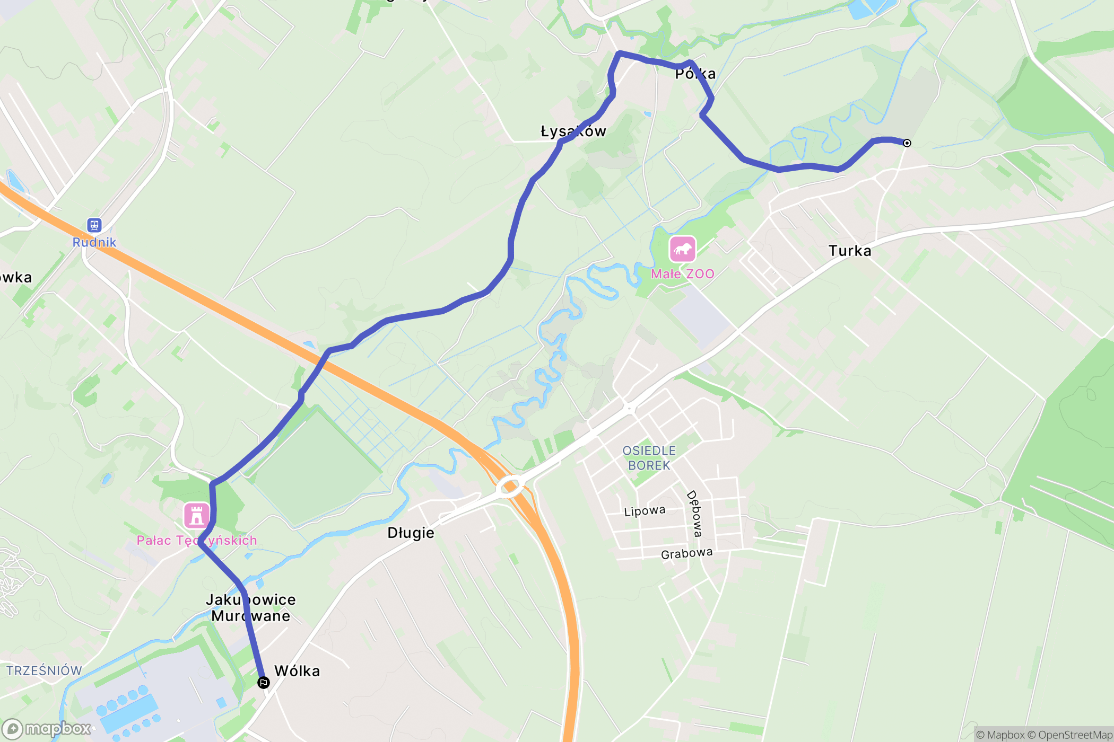Click the Długie village label
Image resolution: width=1114 pixels, height=742 pixels.
click(411, 533)
